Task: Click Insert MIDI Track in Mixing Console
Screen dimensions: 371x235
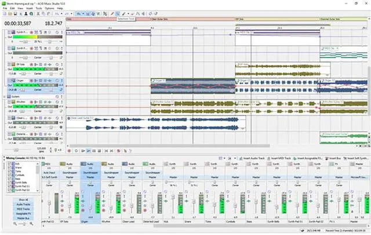Action: point(279,158)
